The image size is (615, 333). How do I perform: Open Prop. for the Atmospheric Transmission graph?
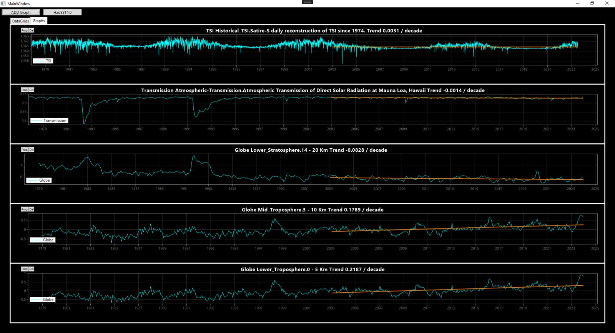[25, 90]
